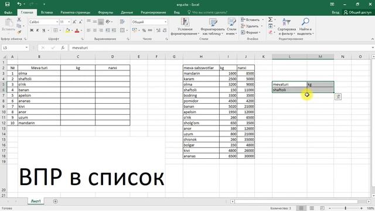Click the AutoSum sigma icon
Screen dimensions: 375x211
tap(271, 19)
